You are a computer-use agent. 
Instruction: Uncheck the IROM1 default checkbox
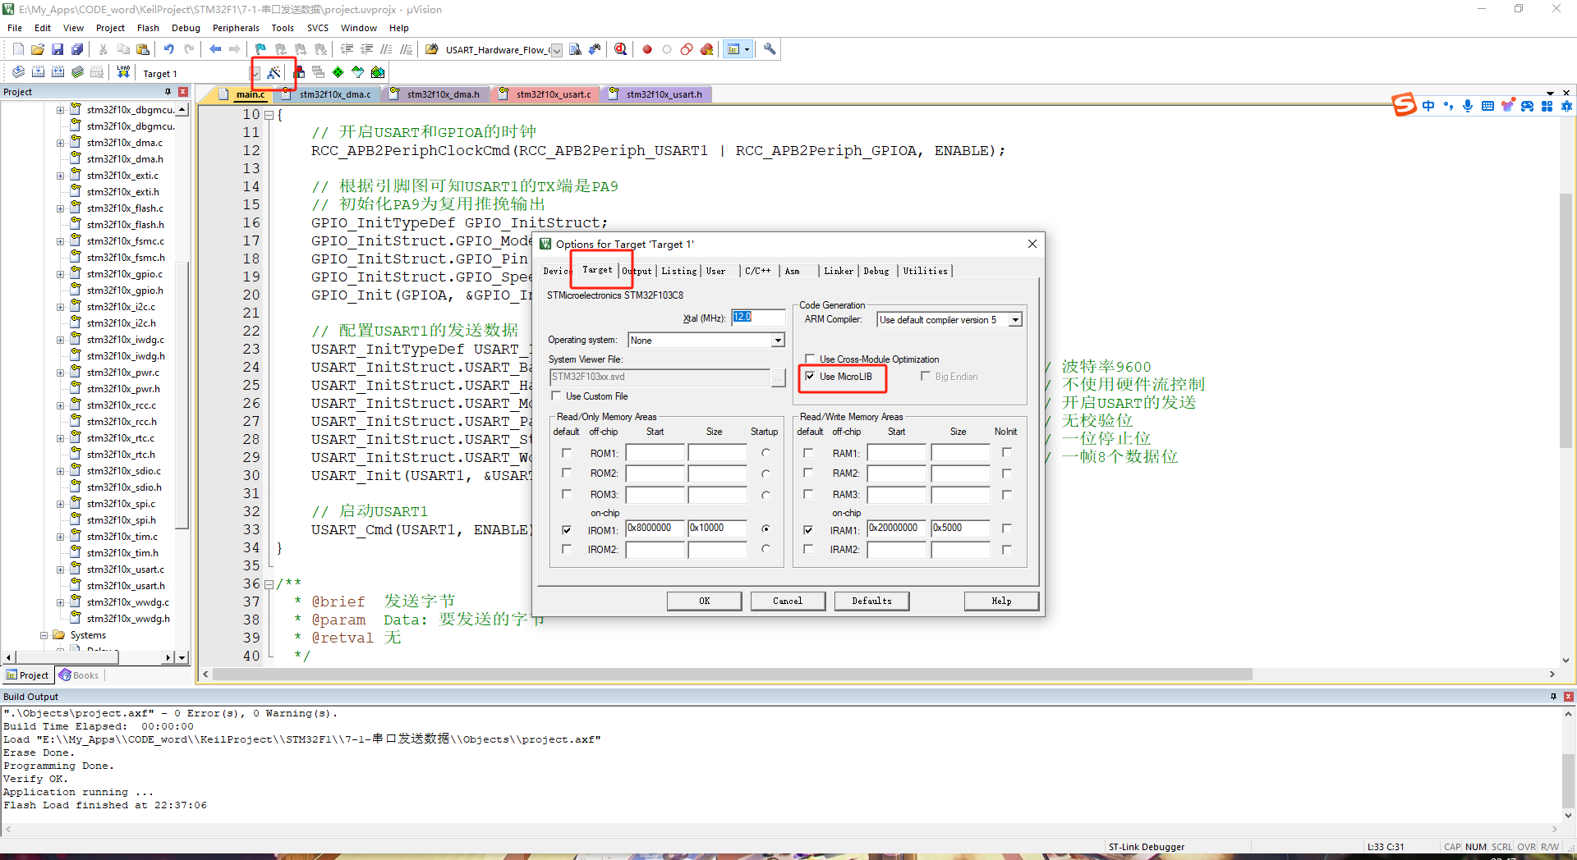pyautogui.click(x=567, y=530)
